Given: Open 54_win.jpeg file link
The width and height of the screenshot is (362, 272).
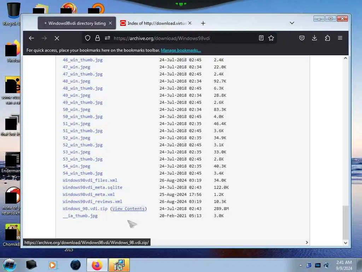Looking at the screenshot, I should tap(76, 166).
